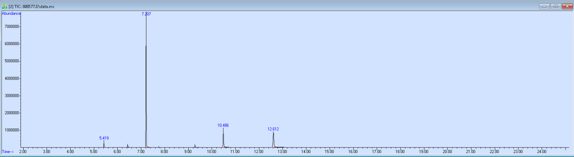Viewport: 574px width, 157px height.
Task: Select the peak labeled 12.612
Action: click(273, 129)
